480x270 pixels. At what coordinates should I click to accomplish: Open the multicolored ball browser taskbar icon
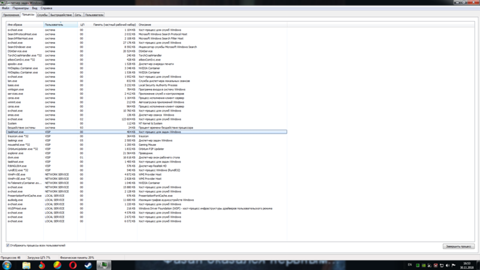click(57, 265)
